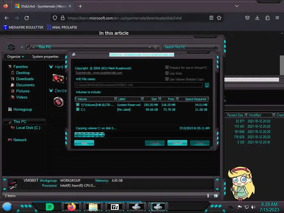Select the Disk2vhd - Sysinternals browser tab
This screenshot has height=213, width=284.
click(x=43, y=6)
